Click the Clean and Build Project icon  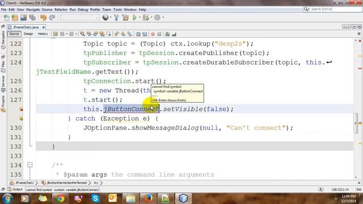125,18
